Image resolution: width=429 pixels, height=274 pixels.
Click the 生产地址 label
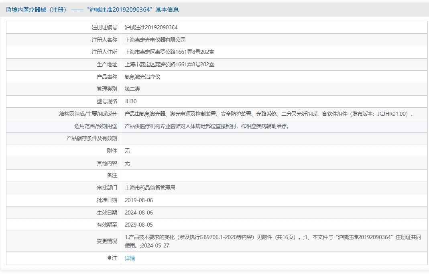(x=107, y=64)
